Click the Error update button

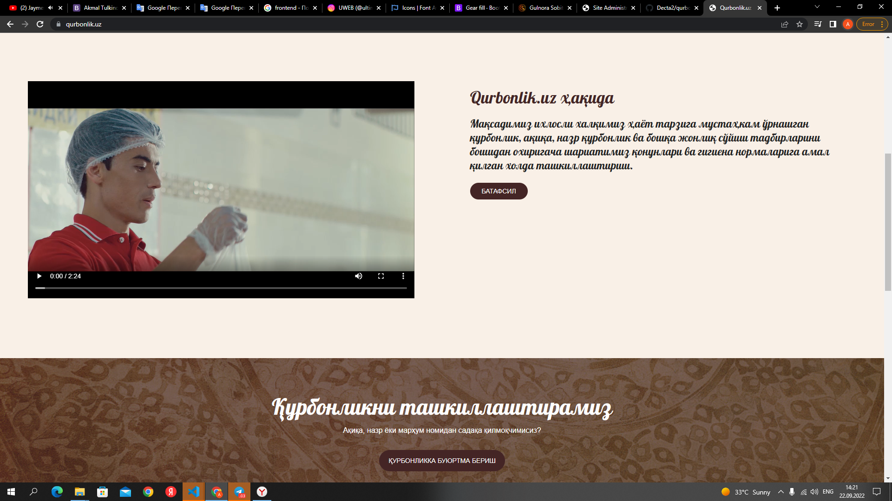pyautogui.click(x=872, y=24)
